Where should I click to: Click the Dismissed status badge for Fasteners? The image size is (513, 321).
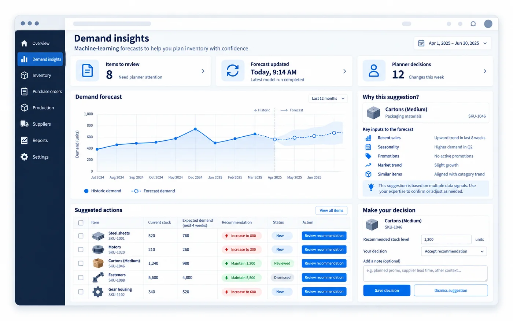[282, 278]
